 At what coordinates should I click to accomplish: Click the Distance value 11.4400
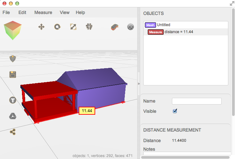click(x=179, y=141)
